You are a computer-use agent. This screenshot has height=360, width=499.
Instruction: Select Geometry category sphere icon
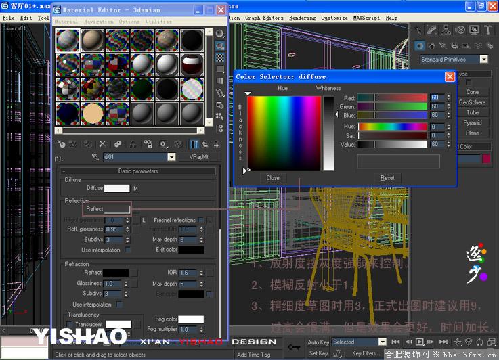[419, 46]
